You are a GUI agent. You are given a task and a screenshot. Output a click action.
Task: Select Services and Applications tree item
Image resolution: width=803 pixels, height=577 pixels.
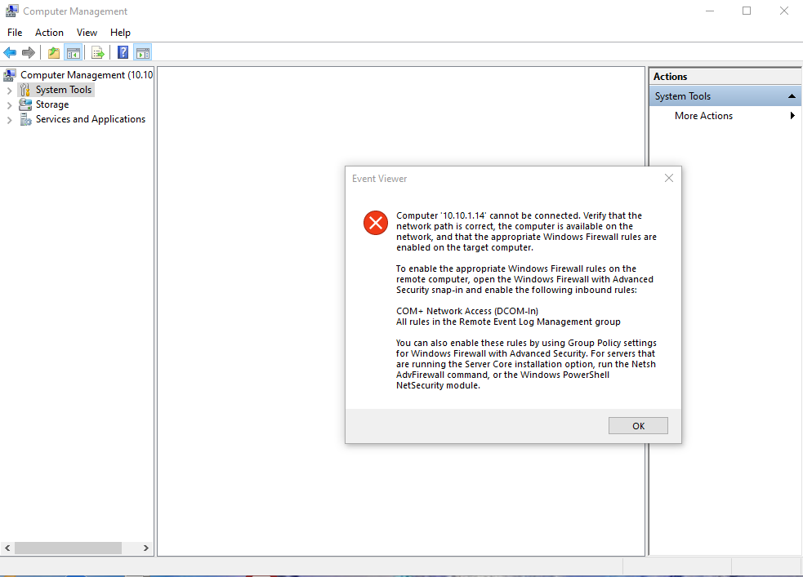click(x=91, y=119)
